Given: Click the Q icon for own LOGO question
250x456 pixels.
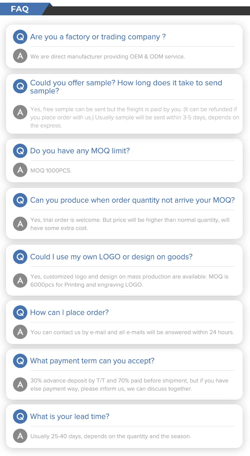Looking at the screenshot, I should tap(20, 257).
